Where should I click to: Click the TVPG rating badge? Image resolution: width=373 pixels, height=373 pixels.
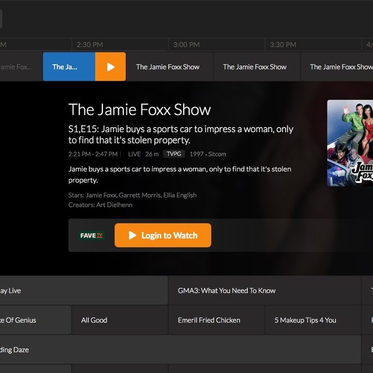click(174, 154)
